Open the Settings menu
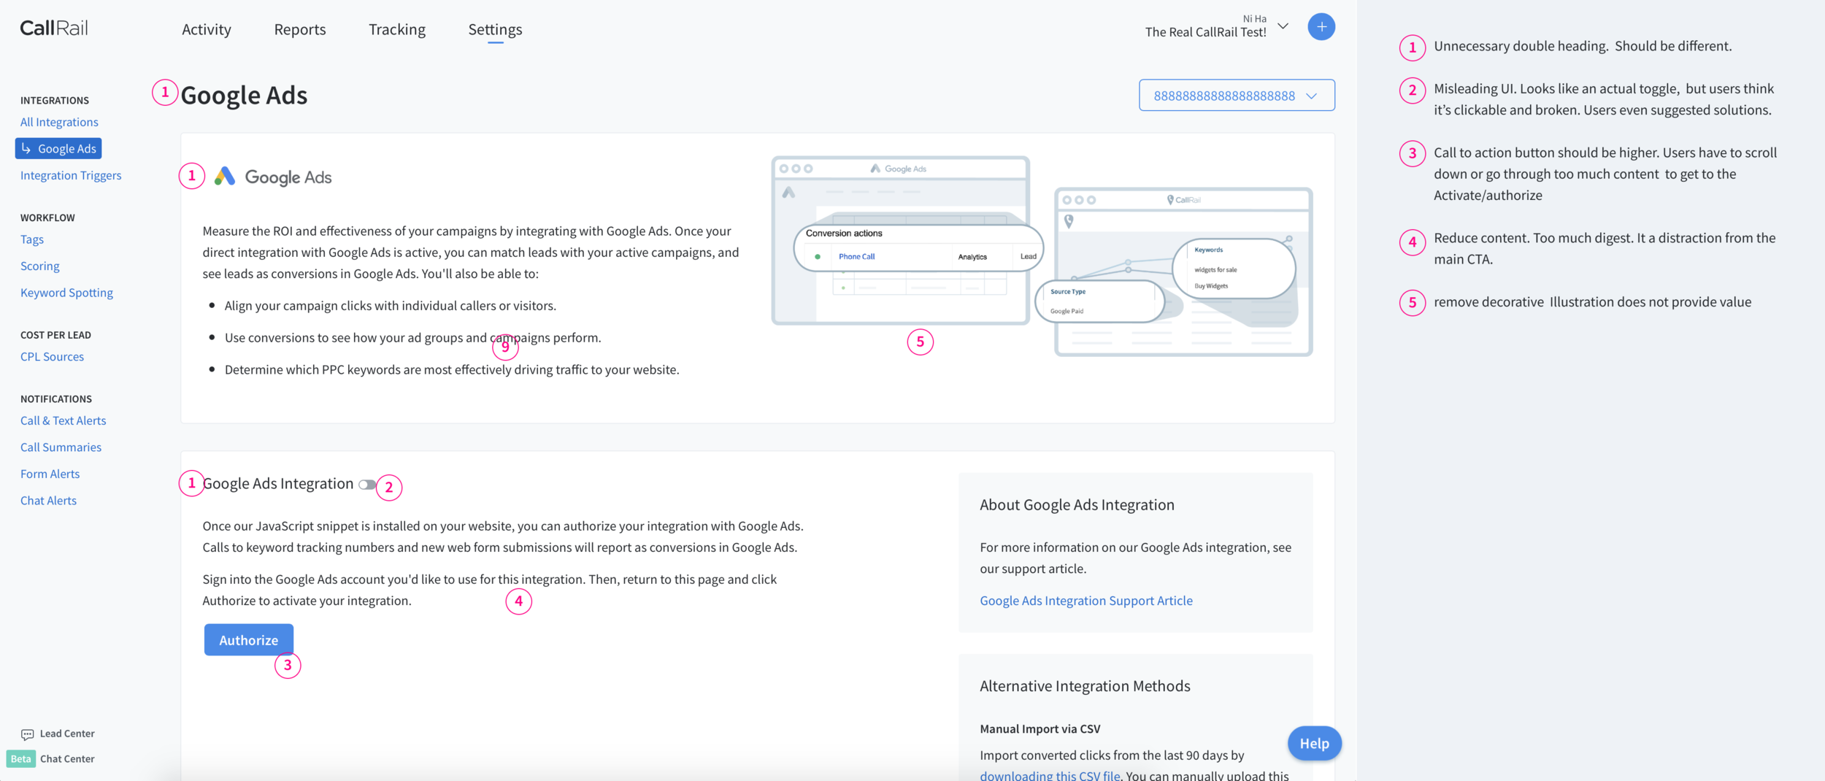The width and height of the screenshot is (1825, 781). [x=495, y=29]
